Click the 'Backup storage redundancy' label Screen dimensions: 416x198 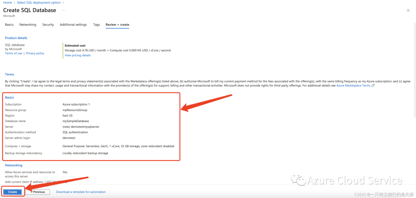23,153
